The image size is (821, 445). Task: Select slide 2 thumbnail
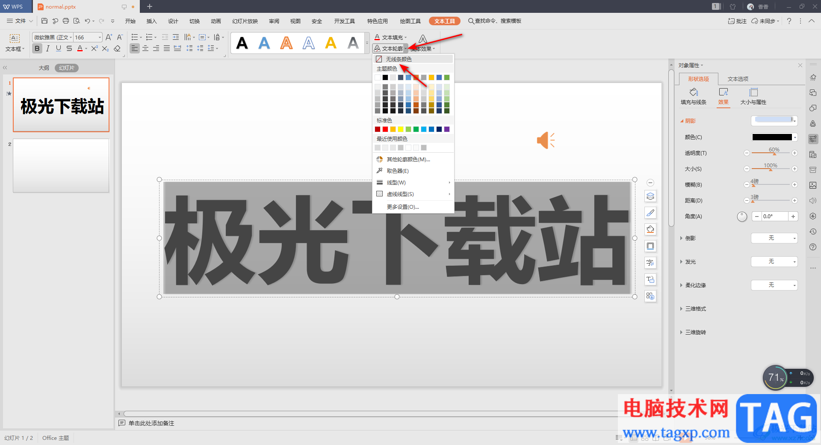point(61,165)
